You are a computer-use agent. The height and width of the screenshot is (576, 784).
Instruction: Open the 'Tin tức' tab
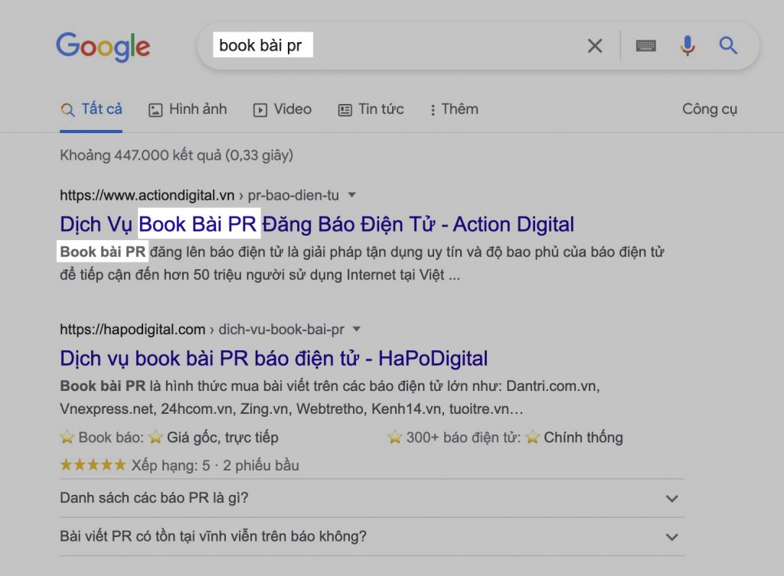(x=371, y=109)
